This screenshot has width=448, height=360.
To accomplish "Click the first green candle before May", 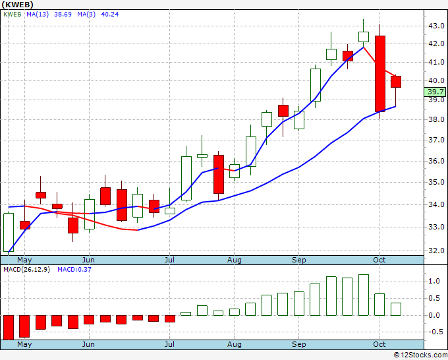I will pos(9,233).
